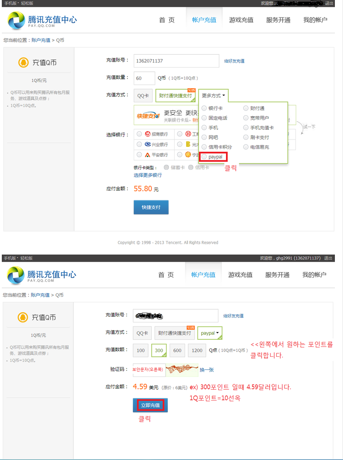
Task: Click the 充值账号 field containing 1362071137
Action: pos(176,61)
